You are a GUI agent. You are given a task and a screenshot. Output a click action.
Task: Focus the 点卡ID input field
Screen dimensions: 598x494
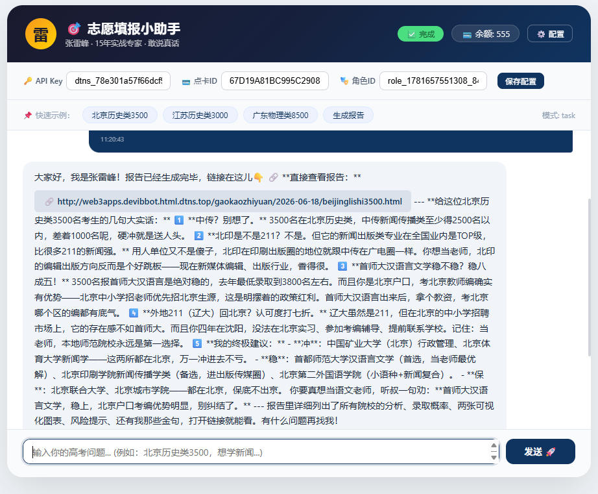point(274,81)
